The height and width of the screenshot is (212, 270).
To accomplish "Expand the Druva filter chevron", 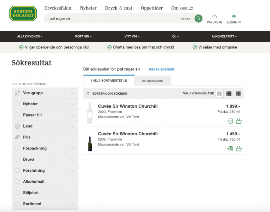I will click(x=73, y=160).
